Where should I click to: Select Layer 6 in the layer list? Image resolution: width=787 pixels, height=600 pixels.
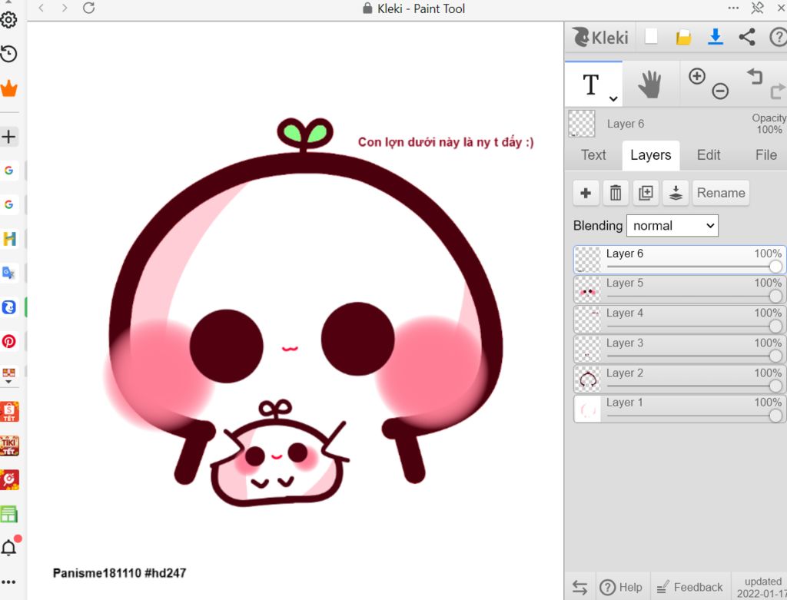click(x=679, y=260)
